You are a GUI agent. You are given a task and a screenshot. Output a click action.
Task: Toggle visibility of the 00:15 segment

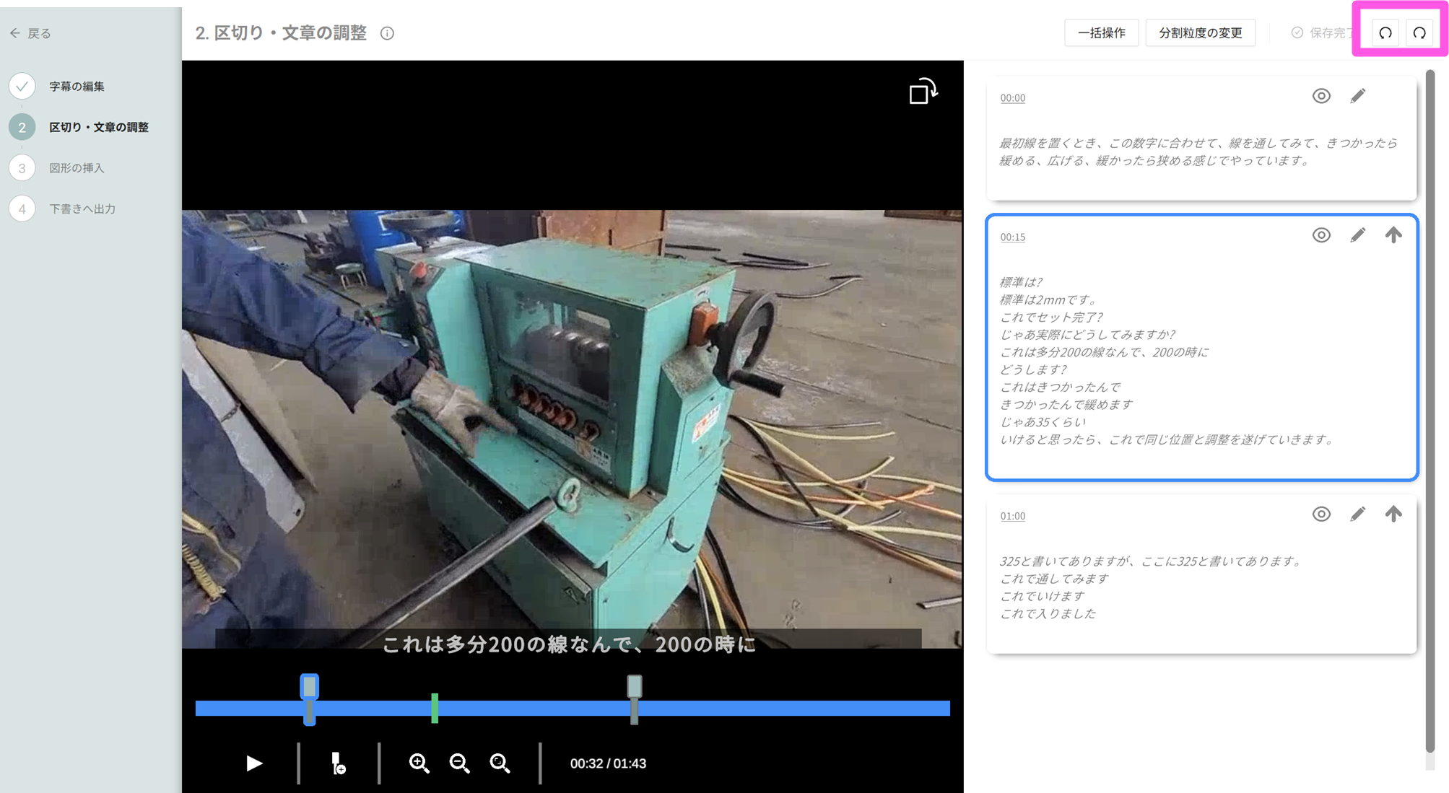1320,235
